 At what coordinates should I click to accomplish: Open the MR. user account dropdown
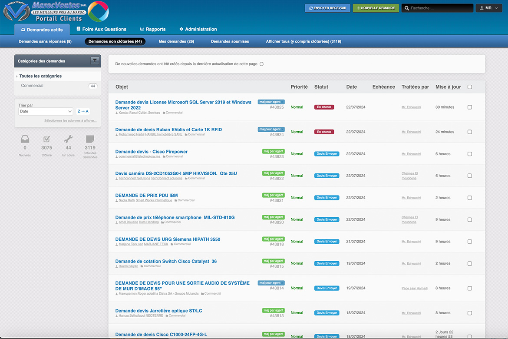(489, 8)
